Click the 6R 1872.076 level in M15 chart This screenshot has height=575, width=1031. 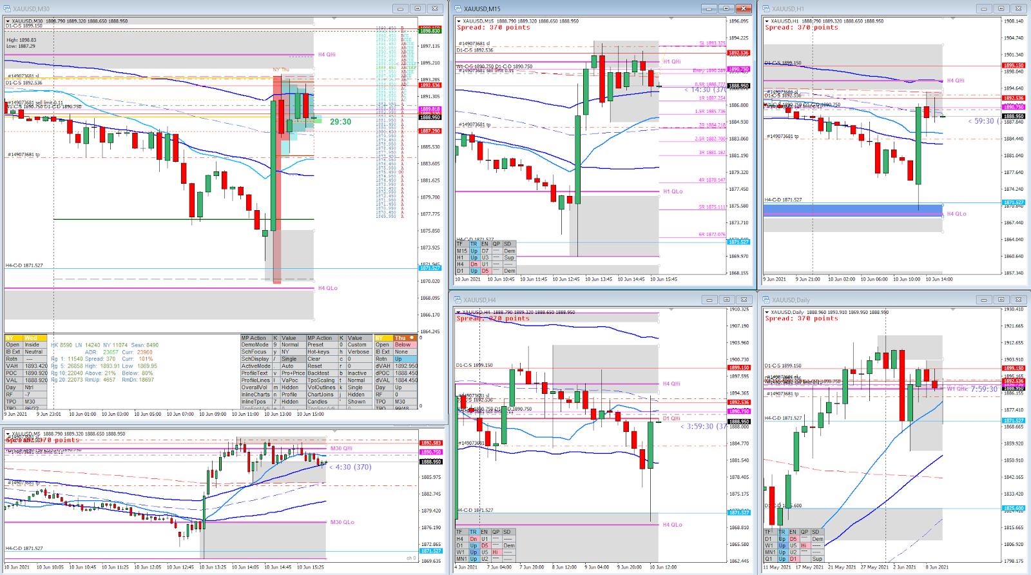click(x=712, y=235)
